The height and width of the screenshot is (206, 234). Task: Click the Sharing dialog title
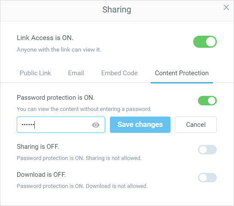pyautogui.click(x=117, y=9)
